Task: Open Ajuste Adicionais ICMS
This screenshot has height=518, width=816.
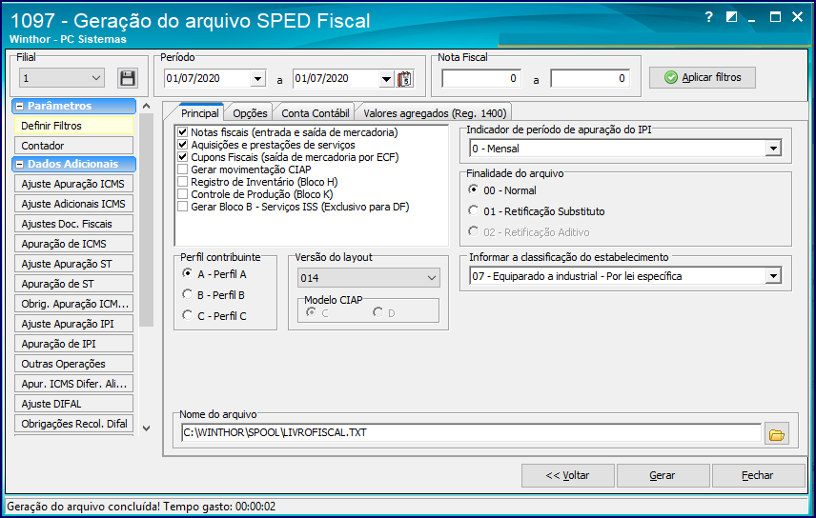Action: (73, 204)
